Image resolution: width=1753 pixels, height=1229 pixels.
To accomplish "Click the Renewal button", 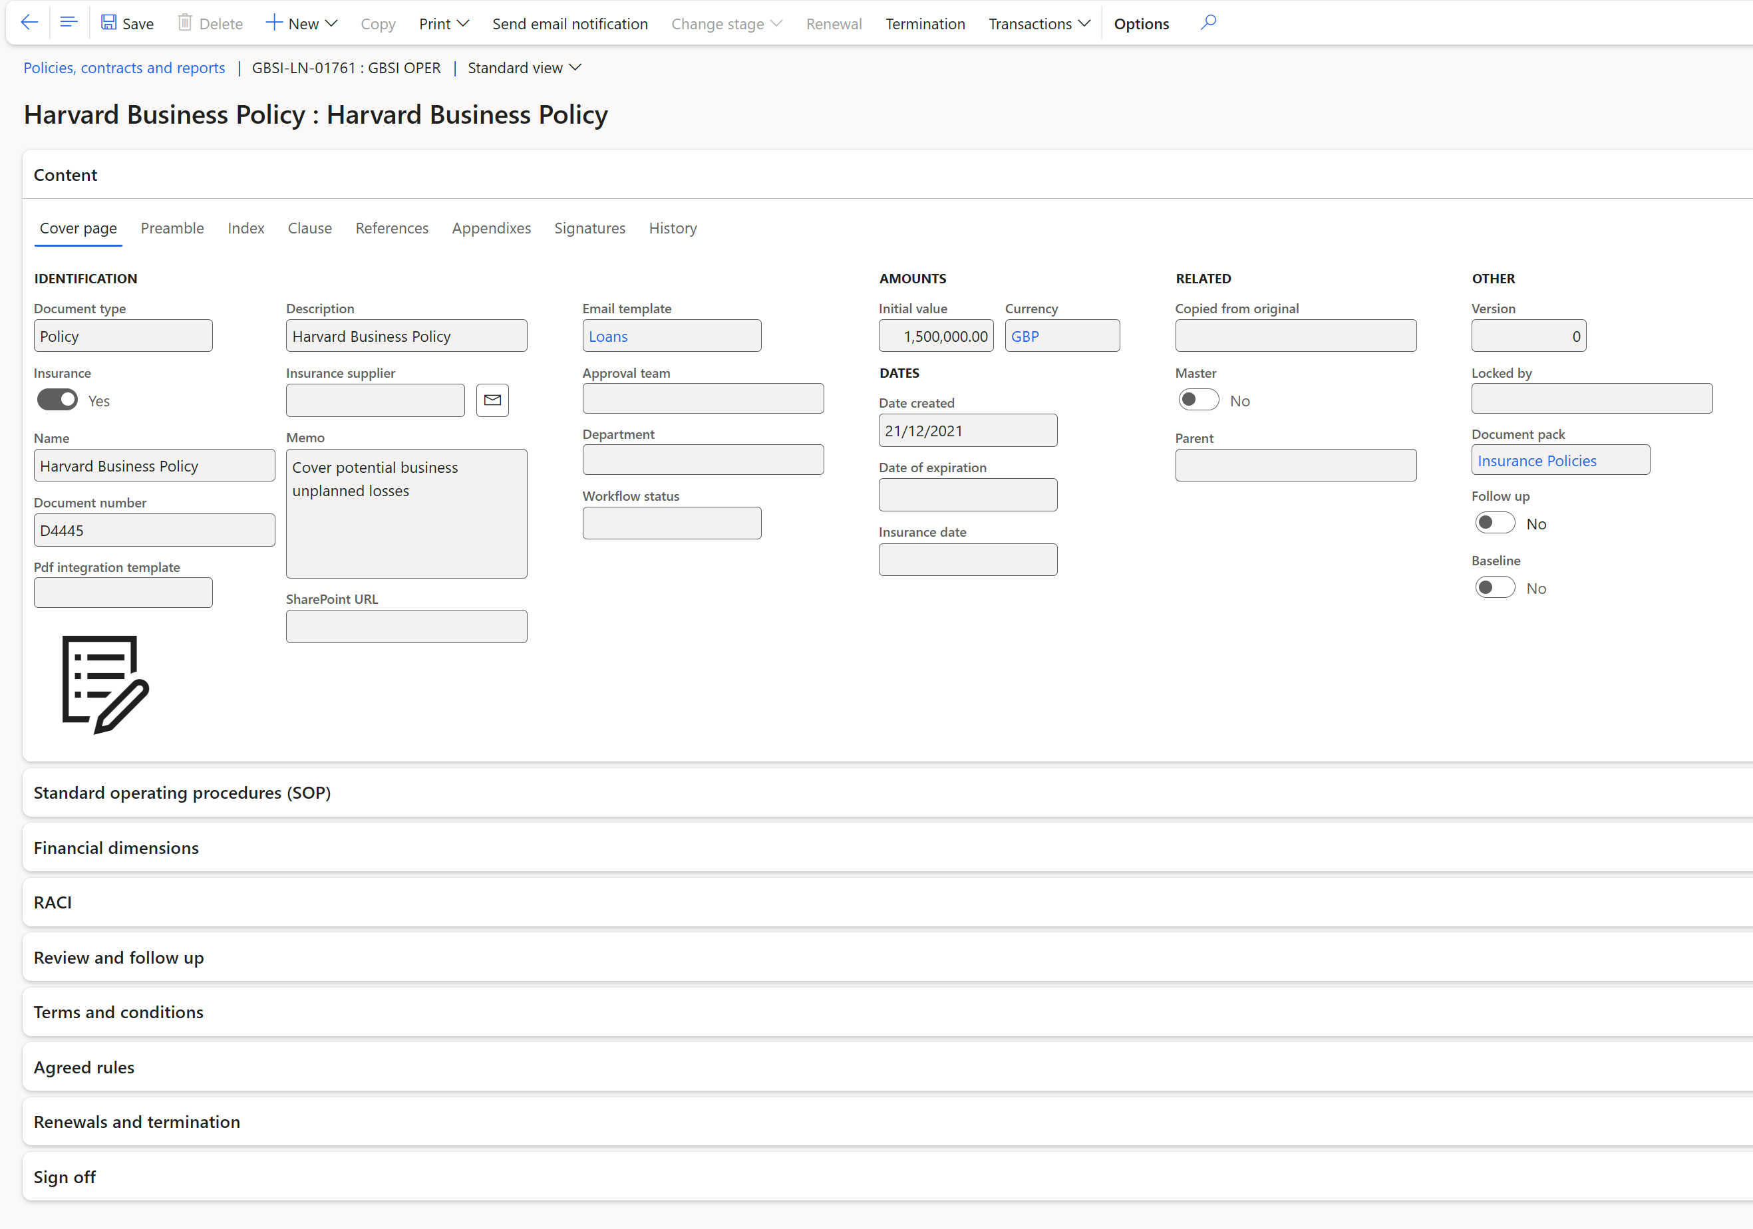I will (834, 24).
